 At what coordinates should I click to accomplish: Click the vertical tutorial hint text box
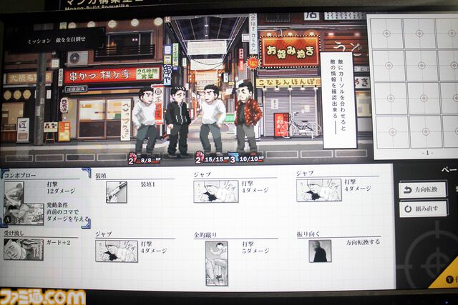pyautogui.click(x=338, y=99)
